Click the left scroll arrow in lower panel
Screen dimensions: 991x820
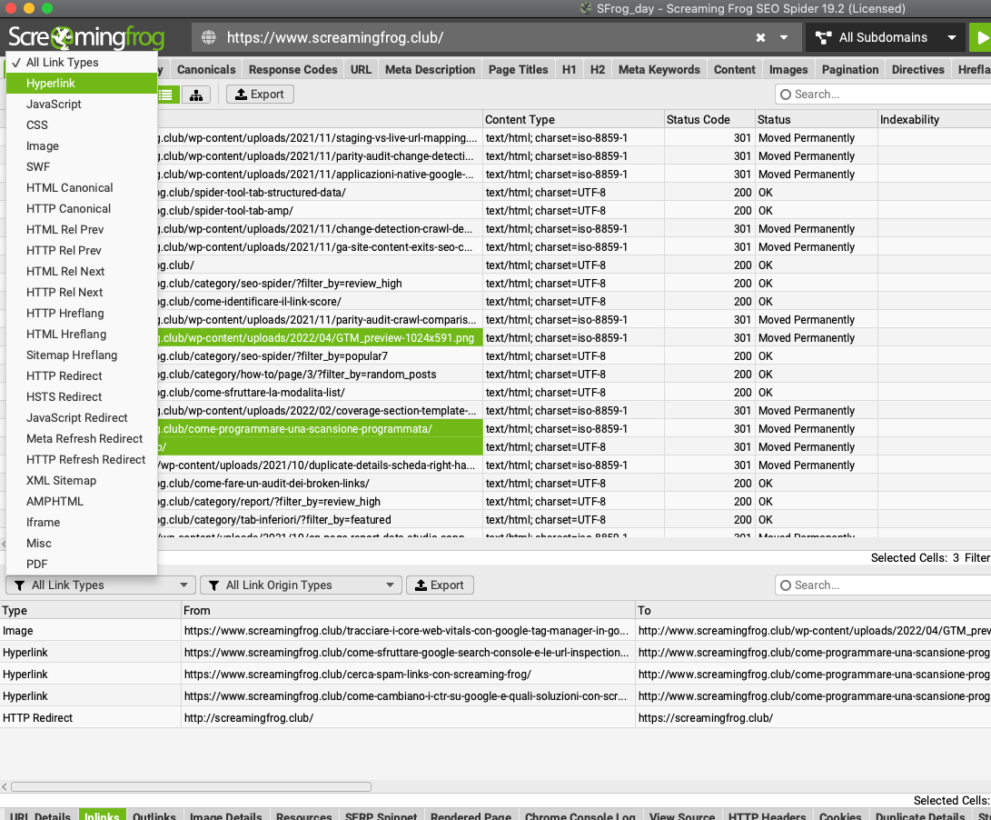click(x=5, y=786)
